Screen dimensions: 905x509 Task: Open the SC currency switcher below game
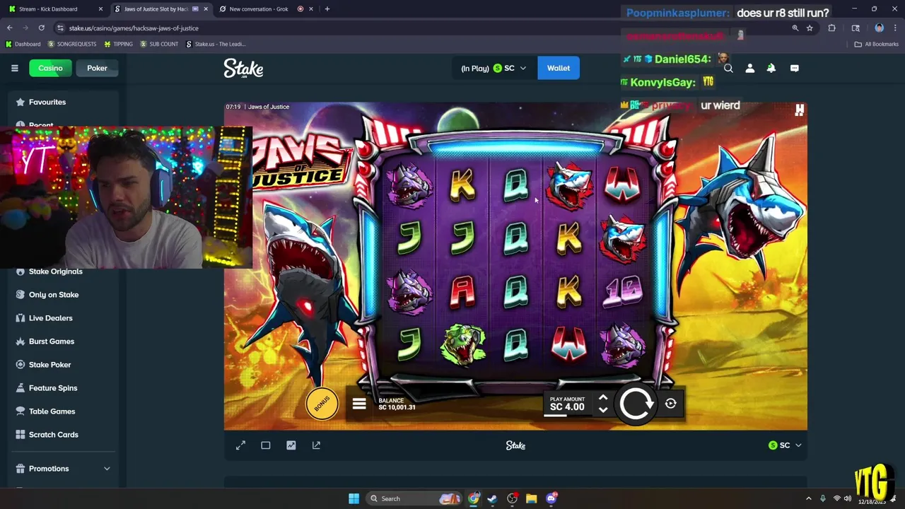[x=785, y=445]
